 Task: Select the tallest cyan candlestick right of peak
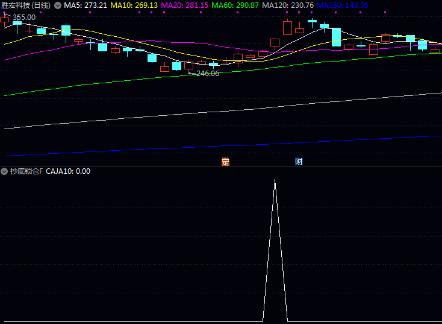[x=336, y=37]
